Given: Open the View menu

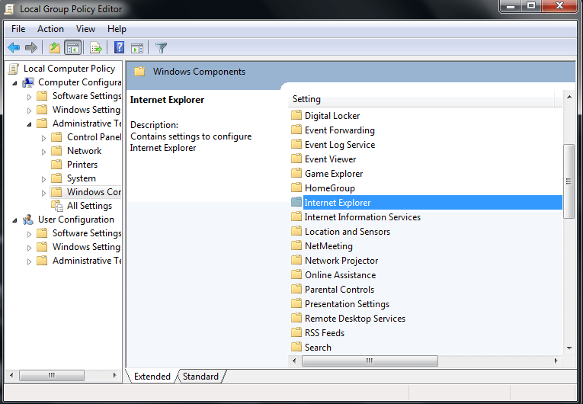Looking at the screenshot, I should pyautogui.click(x=85, y=29).
